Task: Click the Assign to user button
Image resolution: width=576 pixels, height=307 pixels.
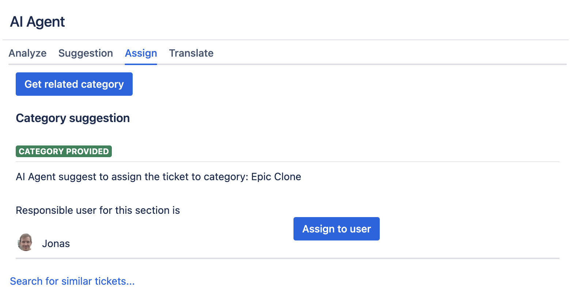Action: pyautogui.click(x=336, y=229)
